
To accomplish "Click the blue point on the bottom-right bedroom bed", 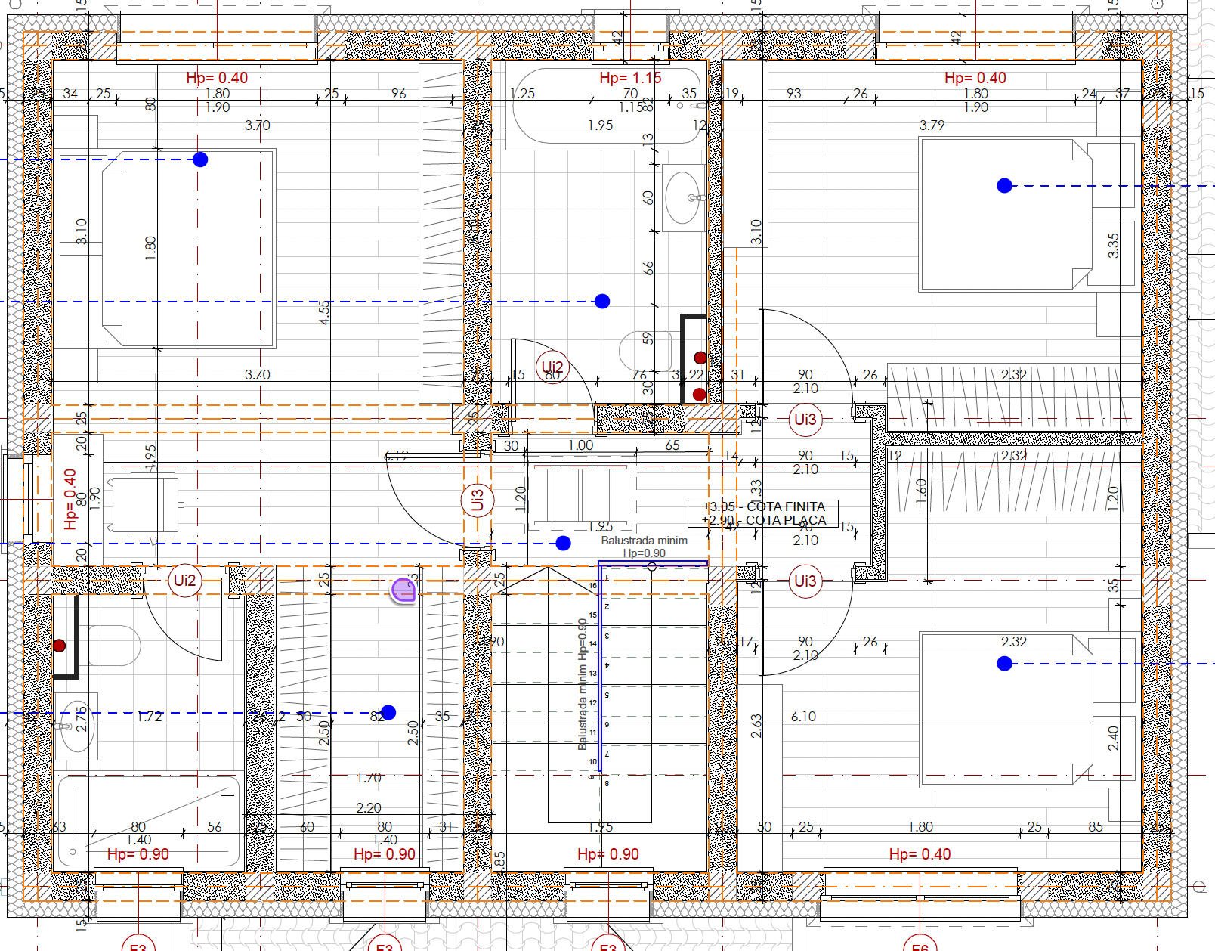I will (x=1004, y=664).
